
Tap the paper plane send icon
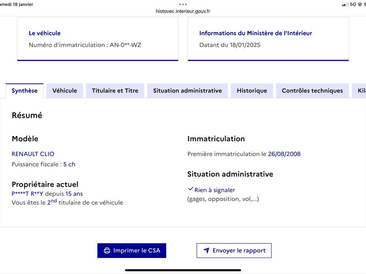click(x=206, y=250)
